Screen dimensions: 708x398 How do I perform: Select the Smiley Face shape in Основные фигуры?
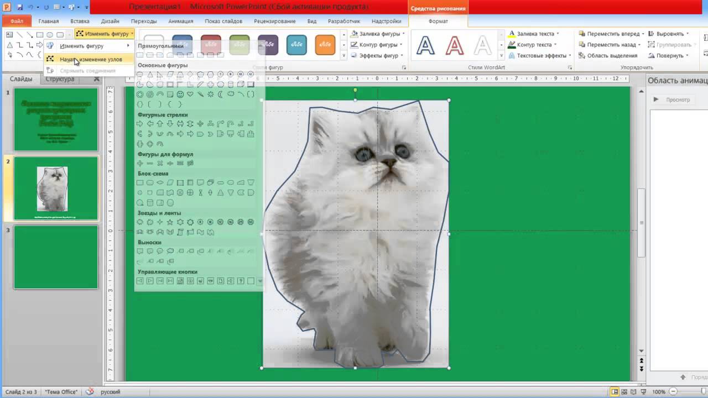[180, 95]
